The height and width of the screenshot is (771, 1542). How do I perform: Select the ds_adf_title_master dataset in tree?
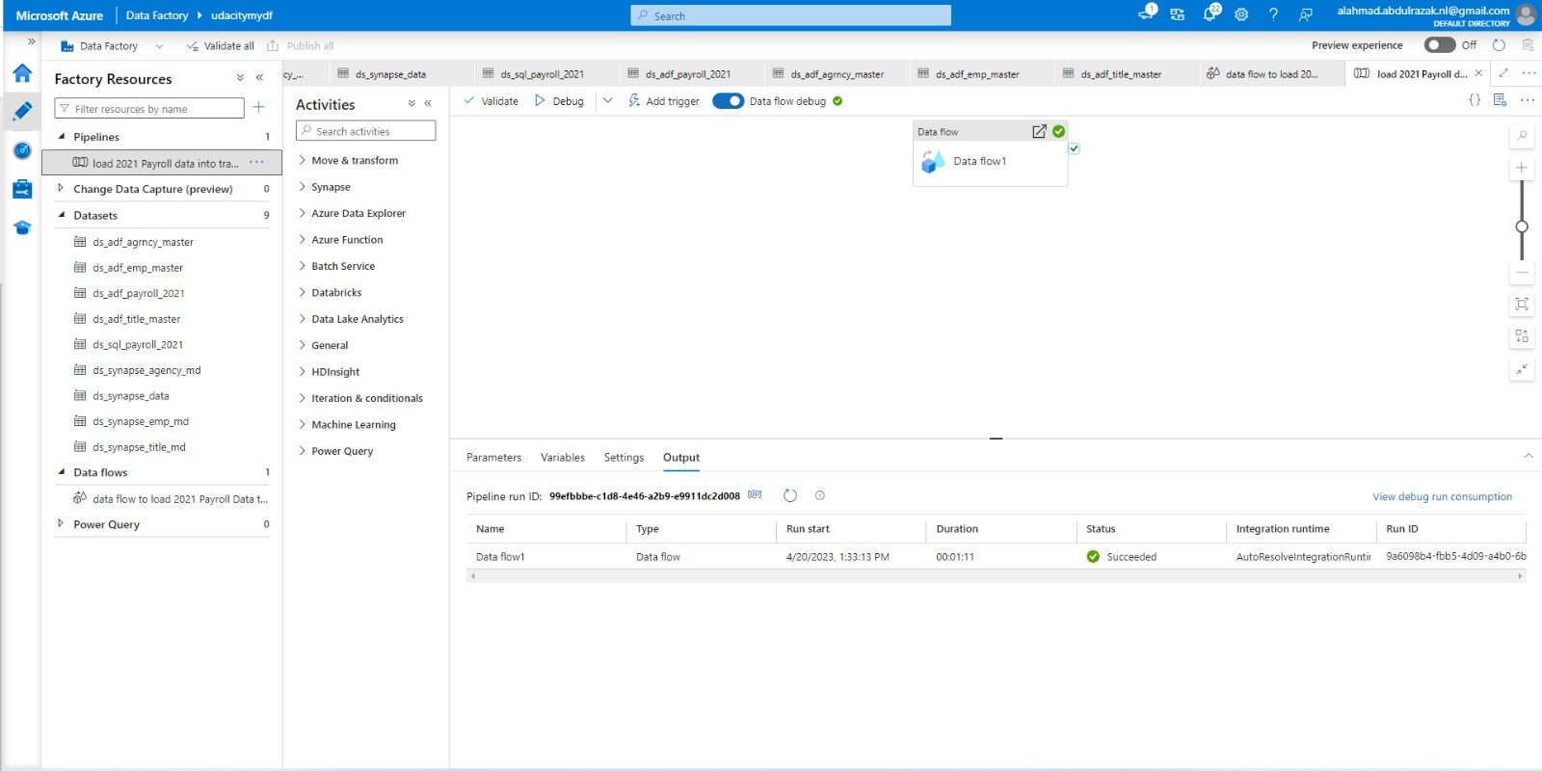click(136, 319)
